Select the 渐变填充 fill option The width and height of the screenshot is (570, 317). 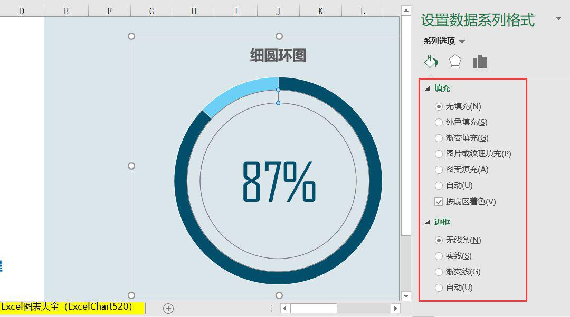439,137
